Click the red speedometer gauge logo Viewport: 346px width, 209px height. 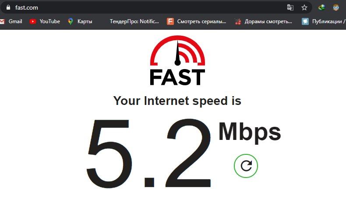pos(178,51)
